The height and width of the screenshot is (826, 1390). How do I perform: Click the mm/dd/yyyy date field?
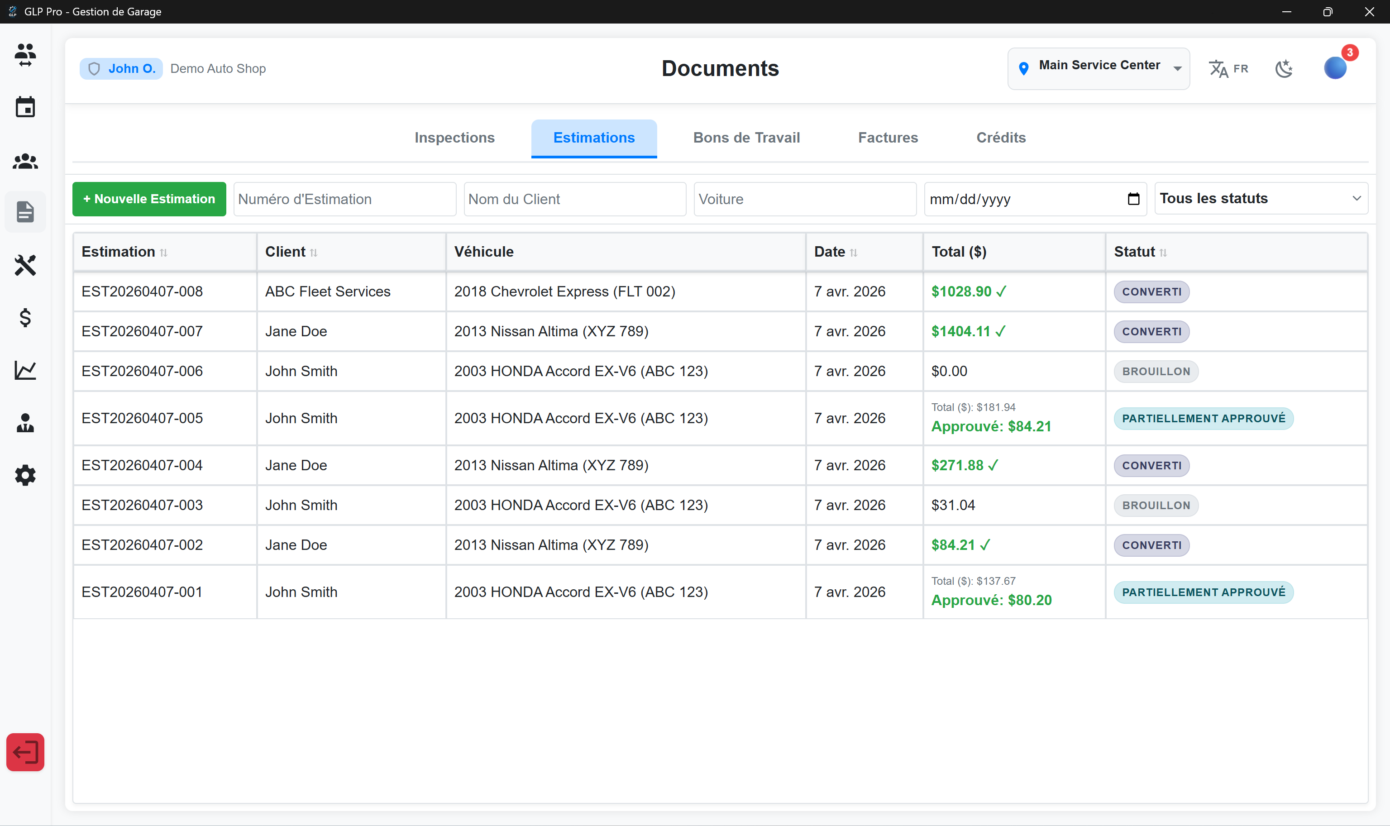(1035, 199)
